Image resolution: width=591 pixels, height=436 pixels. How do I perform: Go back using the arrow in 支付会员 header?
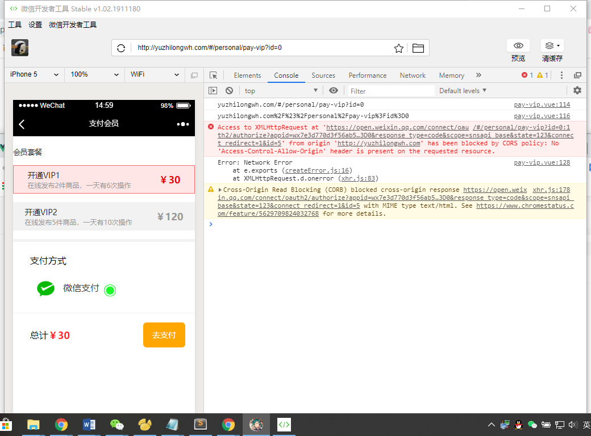click(x=22, y=124)
